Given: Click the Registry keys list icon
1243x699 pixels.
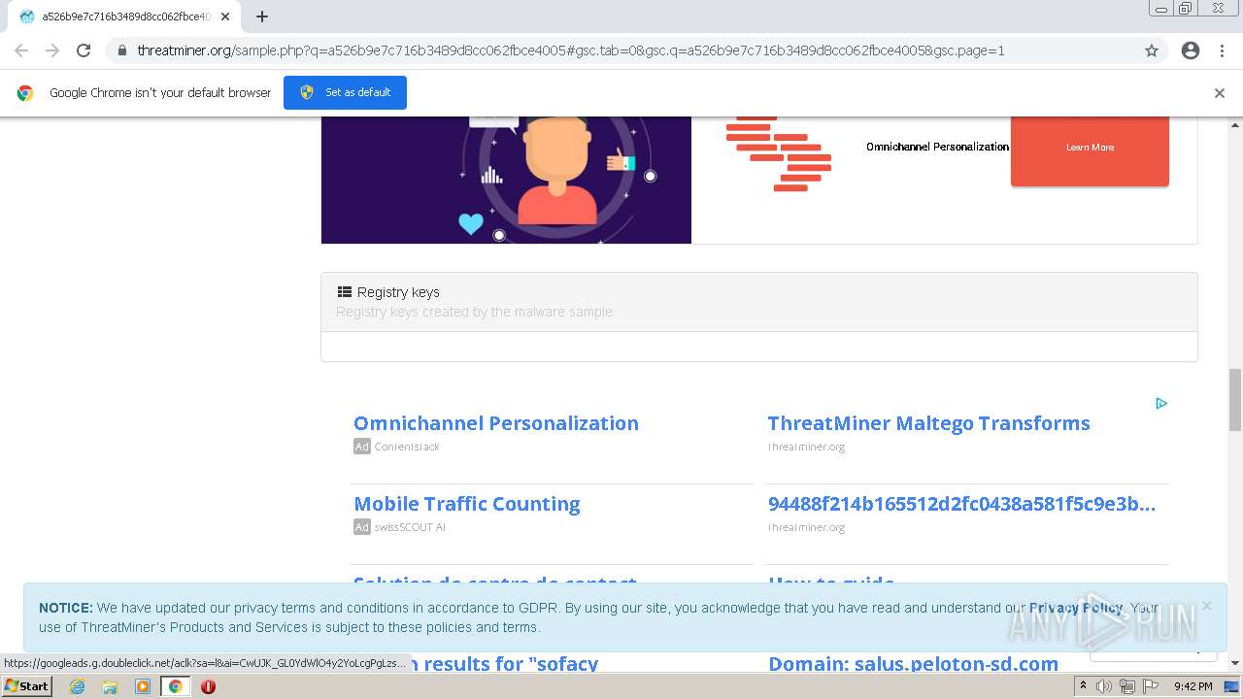Looking at the screenshot, I should click(344, 292).
